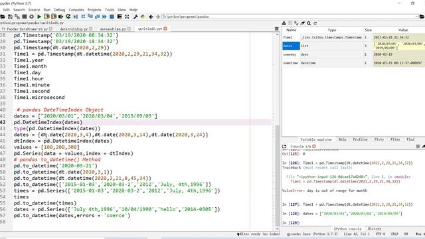Click the save all files icon
This screenshot has width=425, height=239.
pyautogui.click(x=17, y=17)
